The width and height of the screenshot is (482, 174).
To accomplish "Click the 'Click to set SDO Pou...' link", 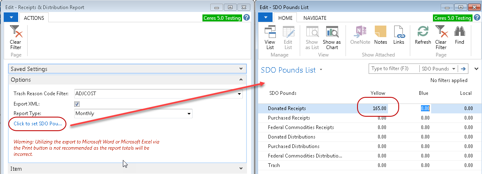I will coord(38,123).
